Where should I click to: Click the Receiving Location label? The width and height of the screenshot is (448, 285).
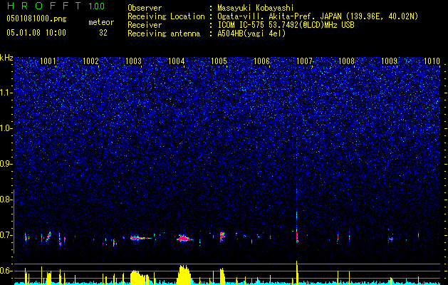pyautogui.click(x=166, y=16)
